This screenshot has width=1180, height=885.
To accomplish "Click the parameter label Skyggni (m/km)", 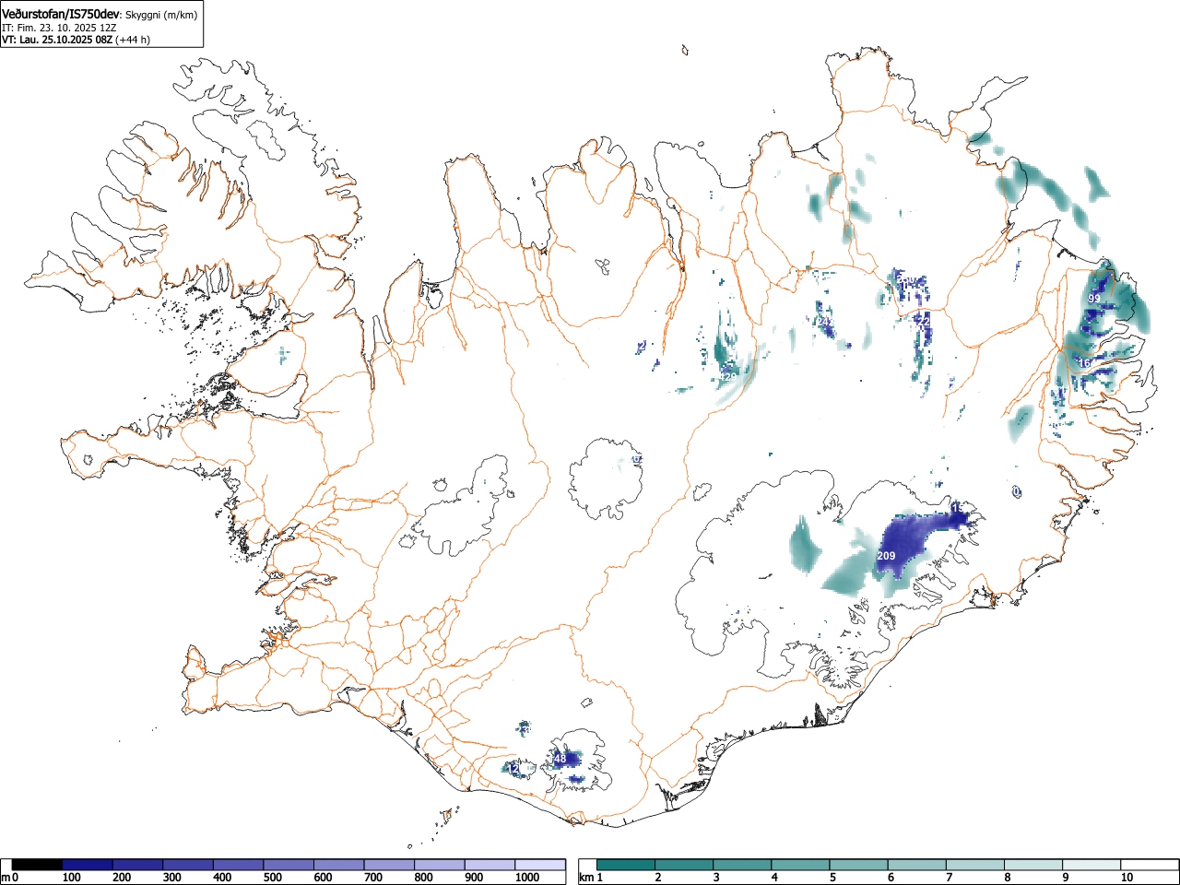I will pos(161,15).
